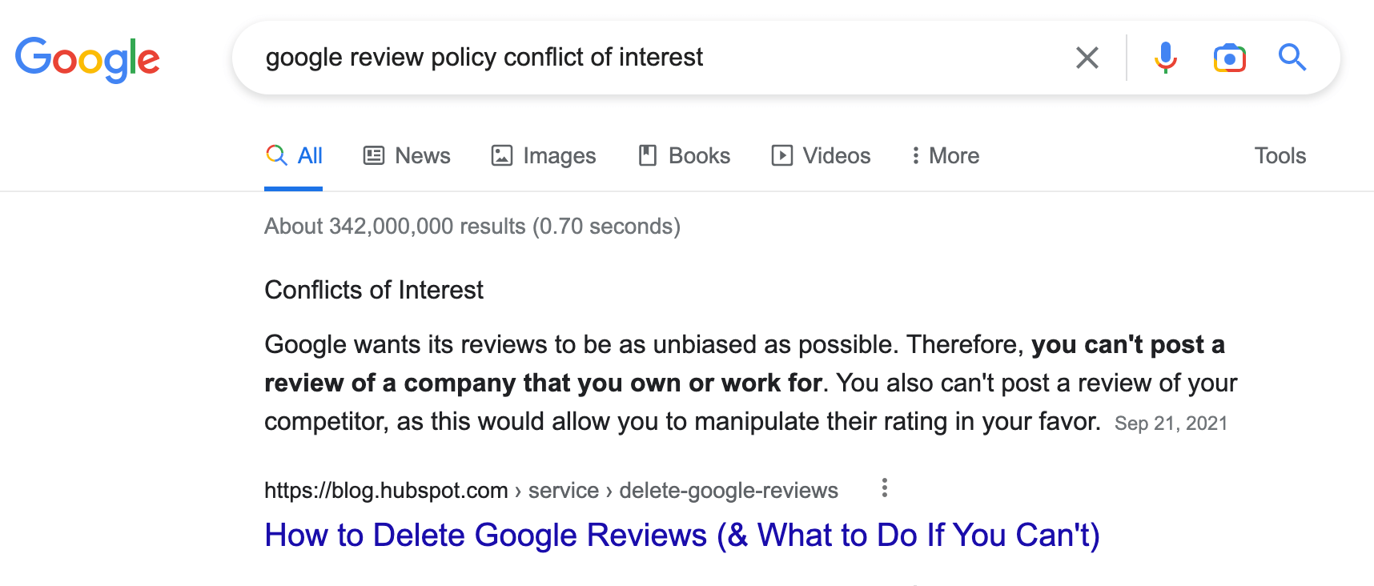Switch to the News tab
This screenshot has height=586, width=1374.
coord(407,155)
